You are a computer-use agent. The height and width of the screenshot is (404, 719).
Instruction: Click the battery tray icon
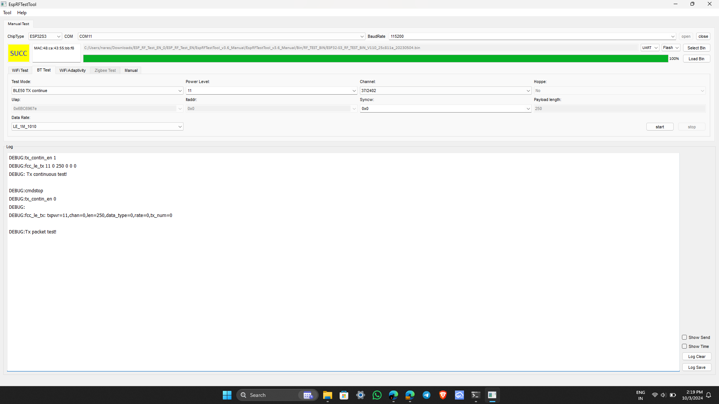[673, 395]
